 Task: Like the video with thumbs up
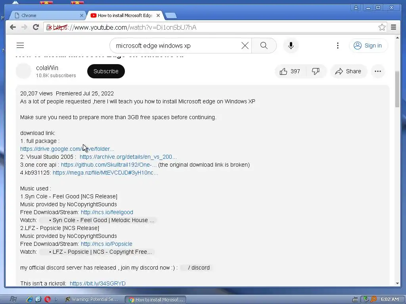point(290,71)
